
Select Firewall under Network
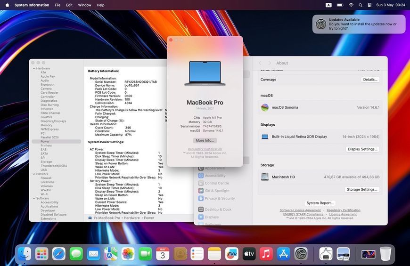coord(46,178)
